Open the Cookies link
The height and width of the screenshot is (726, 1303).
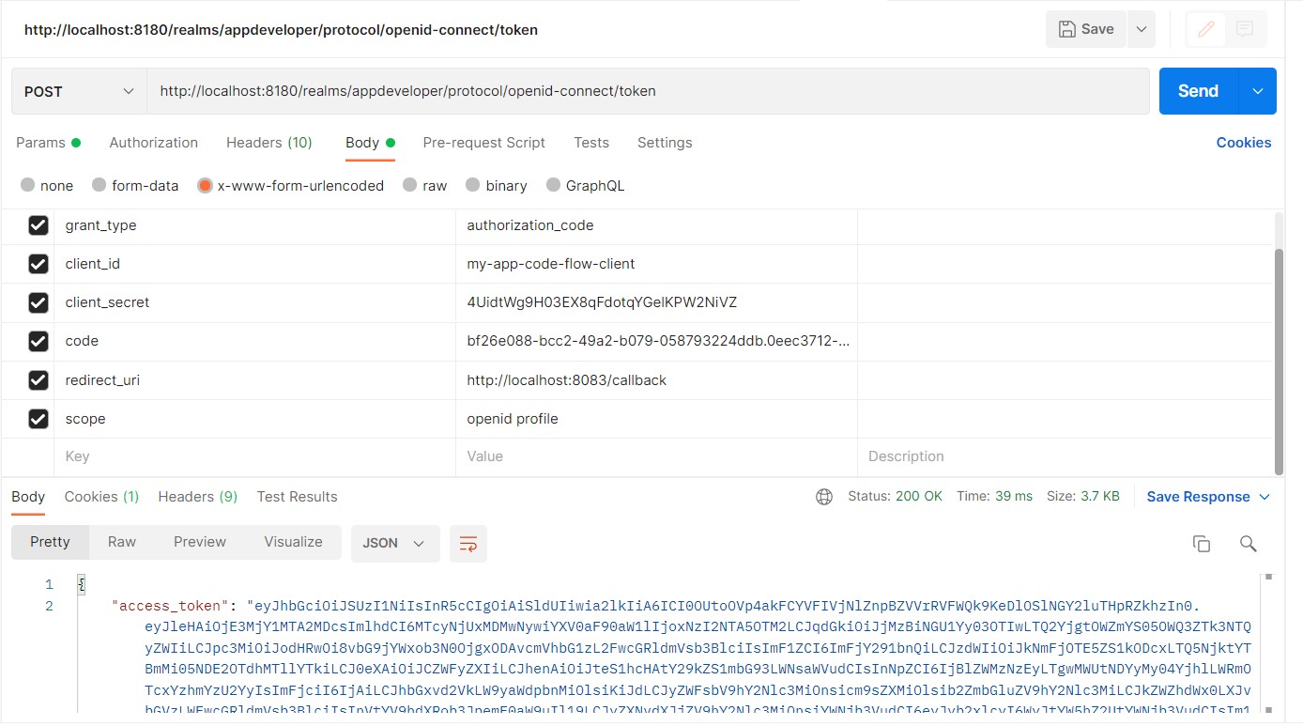pyautogui.click(x=1243, y=143)
